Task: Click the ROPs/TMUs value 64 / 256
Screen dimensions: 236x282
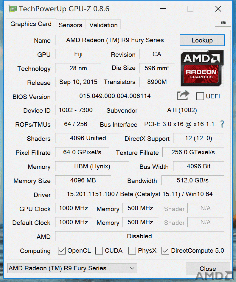Action: 76,124
